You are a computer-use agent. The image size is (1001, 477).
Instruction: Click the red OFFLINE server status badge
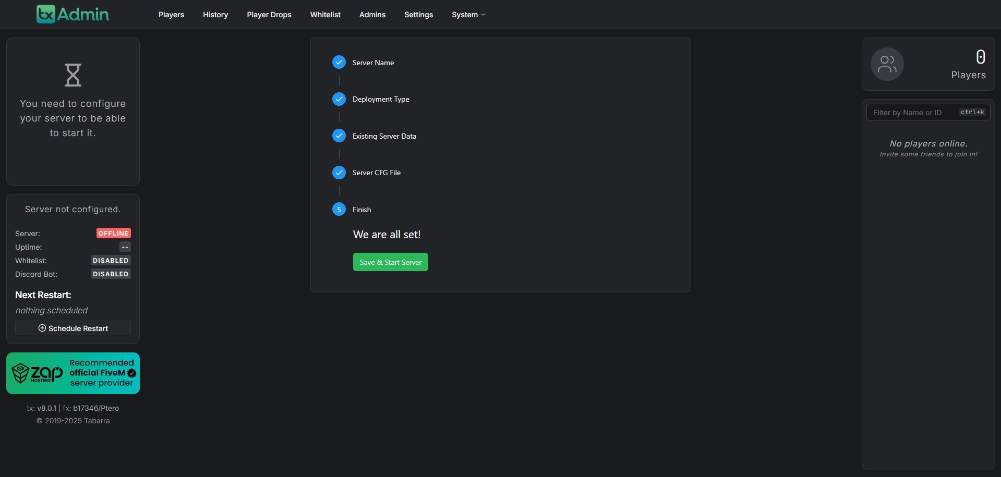click(x=113, y=234)
